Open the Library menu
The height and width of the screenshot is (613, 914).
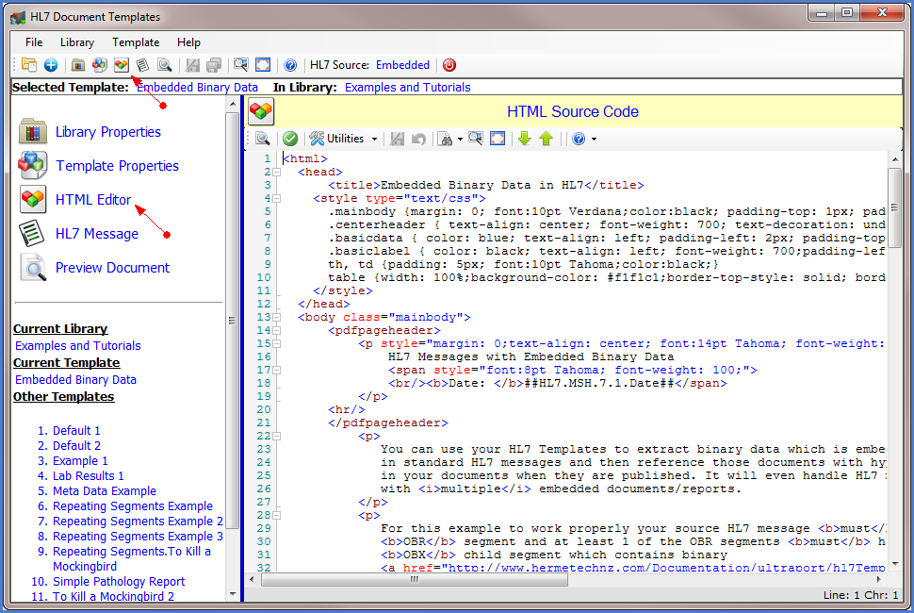(x=76, y=42)
